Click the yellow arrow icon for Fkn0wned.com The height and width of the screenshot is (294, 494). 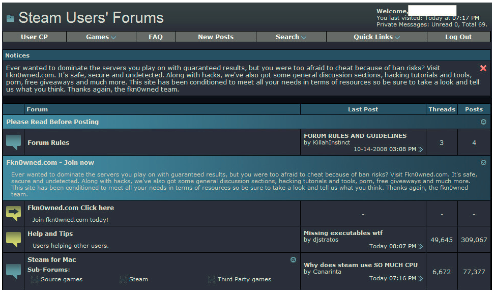pyautogui.click(x=14, y=213)
